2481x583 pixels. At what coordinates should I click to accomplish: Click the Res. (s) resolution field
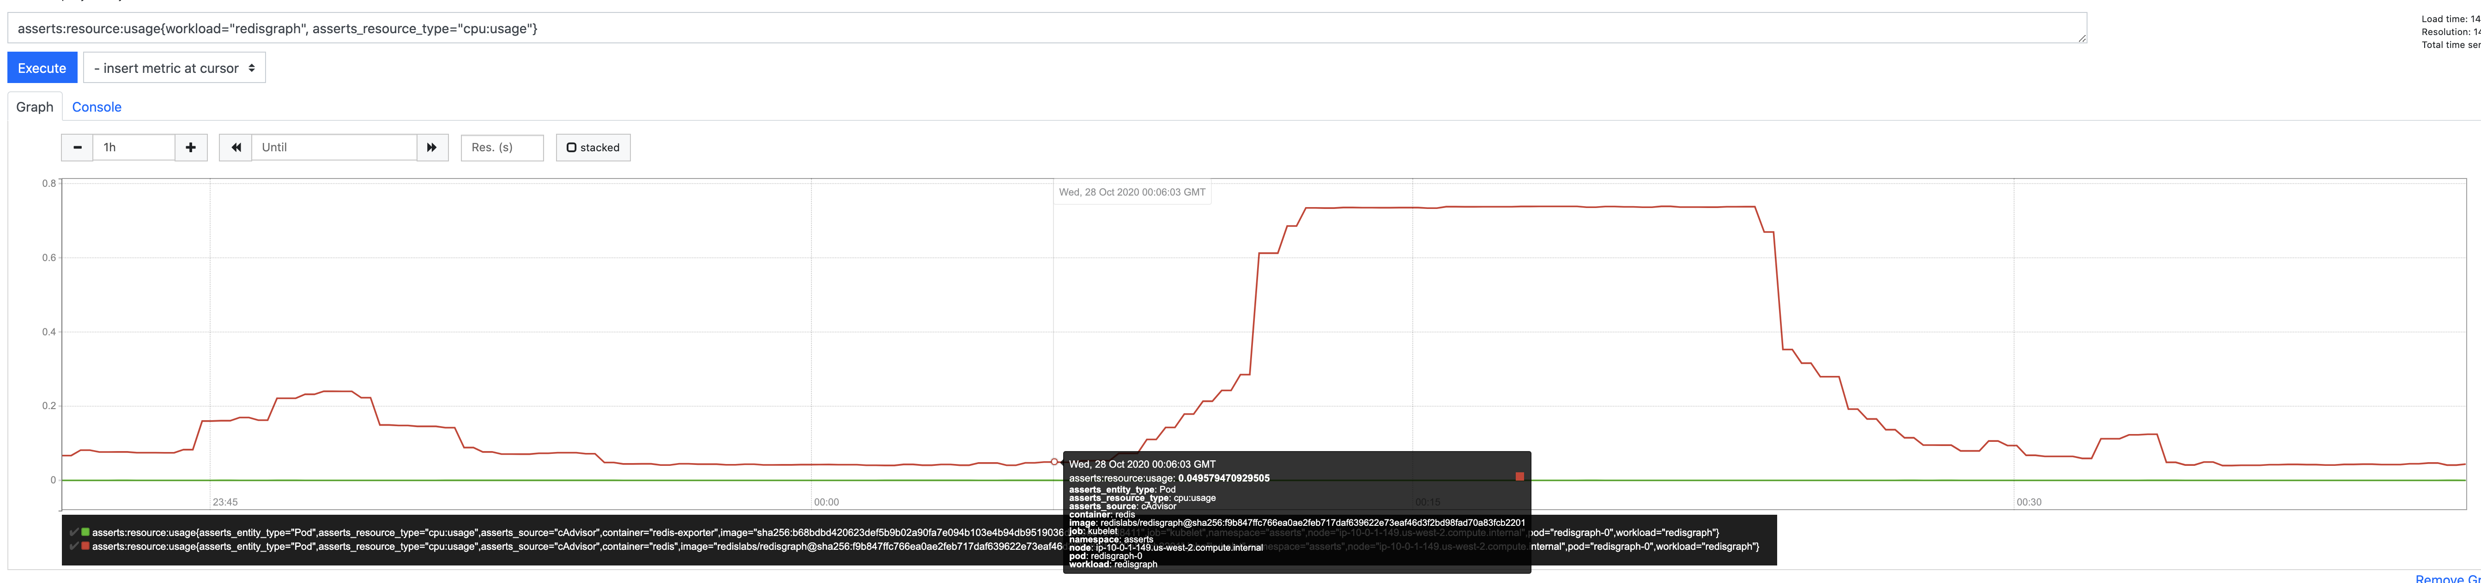[502, 147]
